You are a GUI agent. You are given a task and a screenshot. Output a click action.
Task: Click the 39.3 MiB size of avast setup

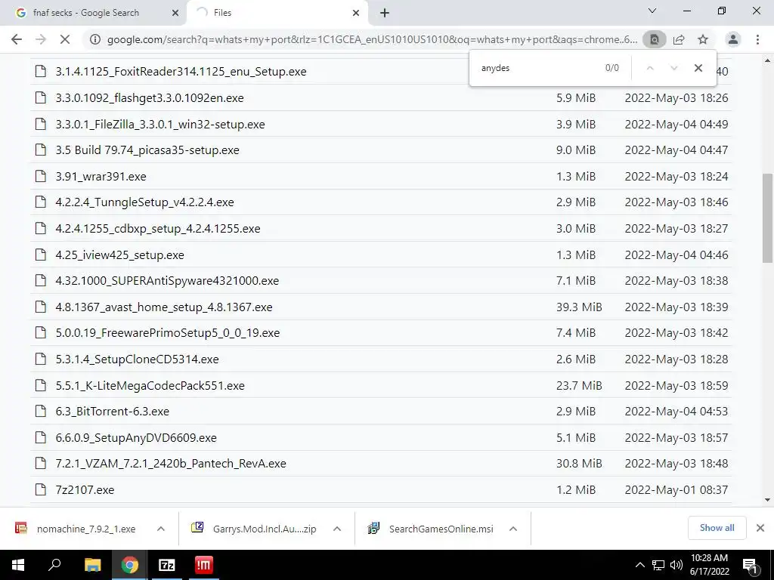click(579, 307)
